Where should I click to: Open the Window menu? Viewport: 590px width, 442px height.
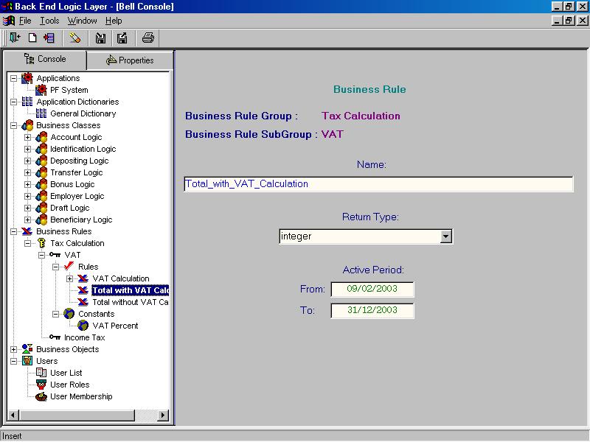click(82, 21)
